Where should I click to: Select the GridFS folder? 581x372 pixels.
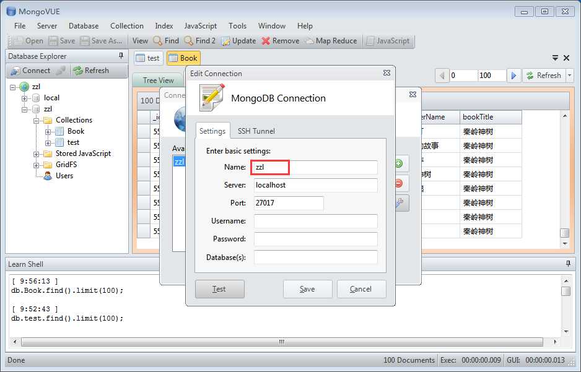(x=61, y=165)
